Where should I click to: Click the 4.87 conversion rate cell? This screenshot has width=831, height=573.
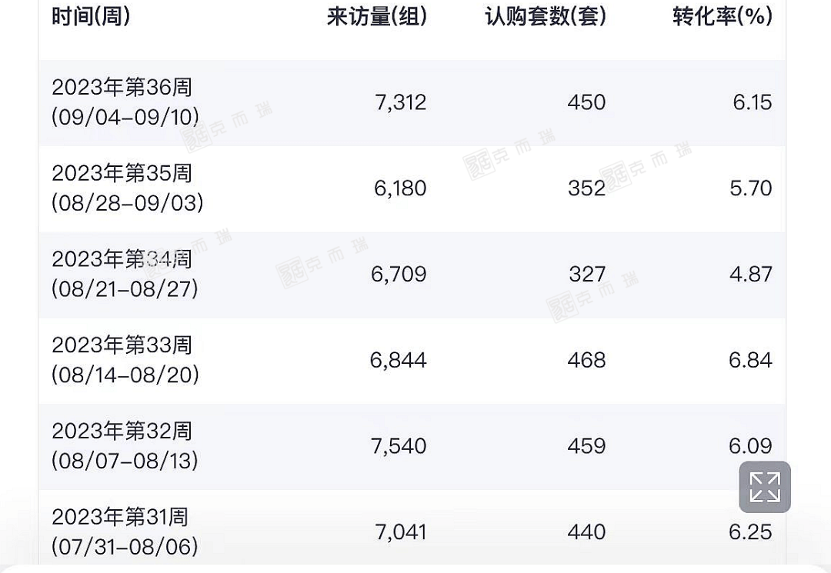(x=750, y=275)
